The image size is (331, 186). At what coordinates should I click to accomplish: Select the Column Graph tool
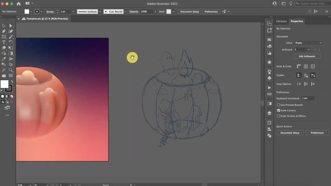tap(4, 75)
